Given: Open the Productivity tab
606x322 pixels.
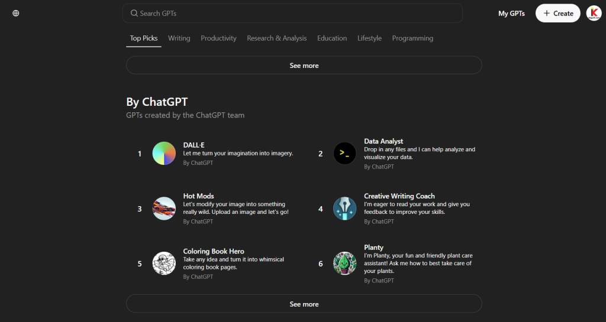Looking at the screenshot, I should (x=218, y=38).
